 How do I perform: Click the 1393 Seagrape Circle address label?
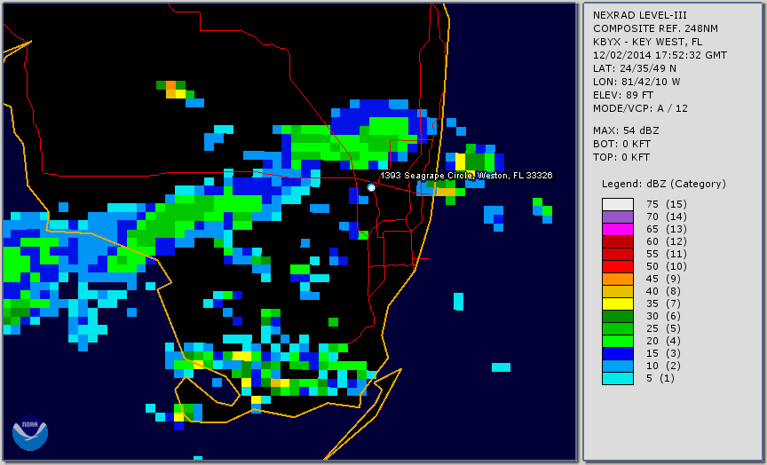(466, 176)
